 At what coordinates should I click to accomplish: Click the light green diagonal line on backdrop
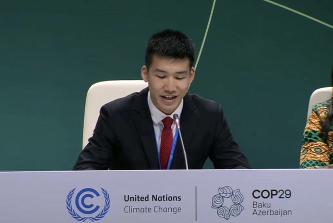pos(205,33)
